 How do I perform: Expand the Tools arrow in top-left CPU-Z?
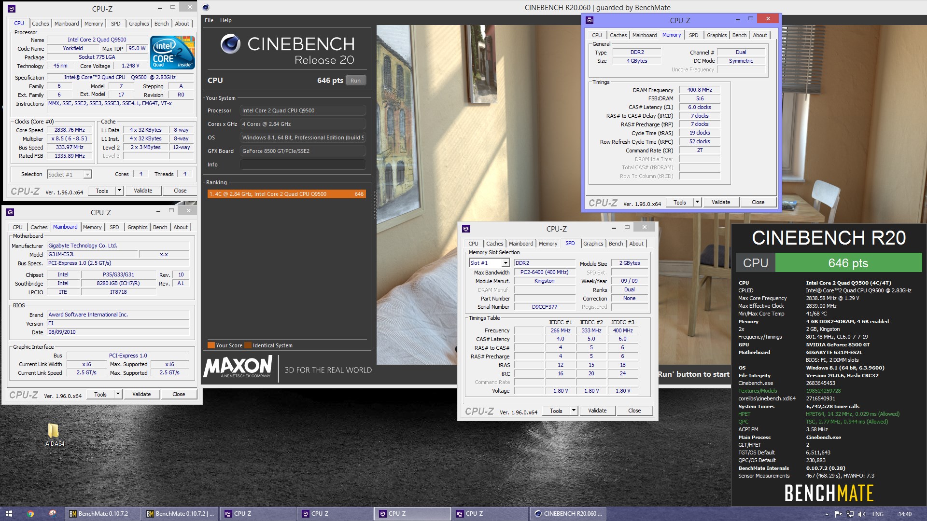[119, 191]
